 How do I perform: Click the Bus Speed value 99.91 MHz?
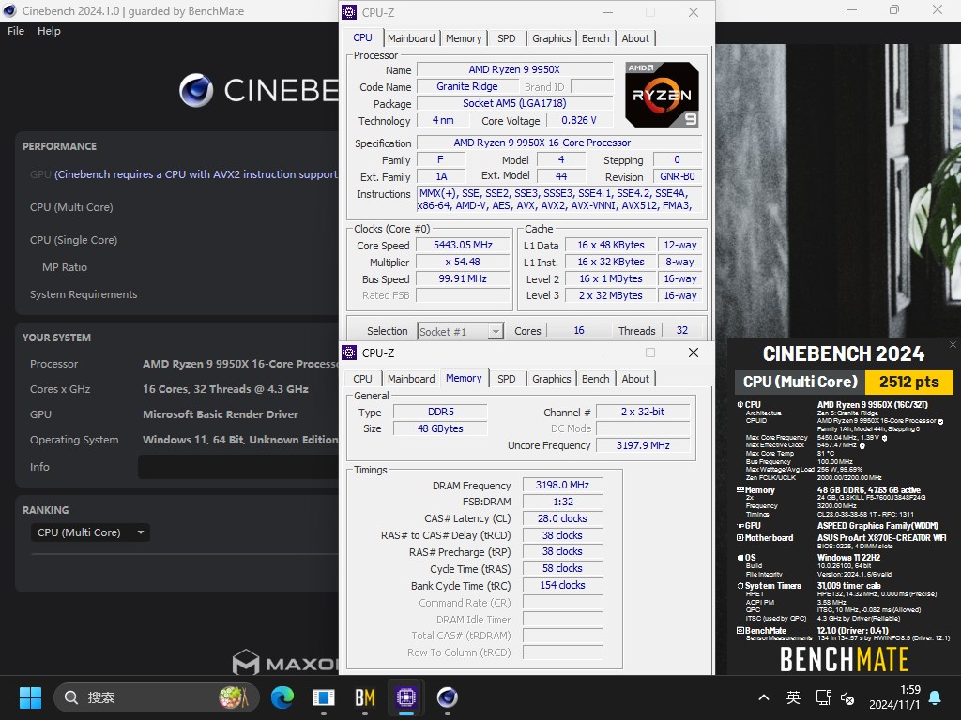click(463, 278)
